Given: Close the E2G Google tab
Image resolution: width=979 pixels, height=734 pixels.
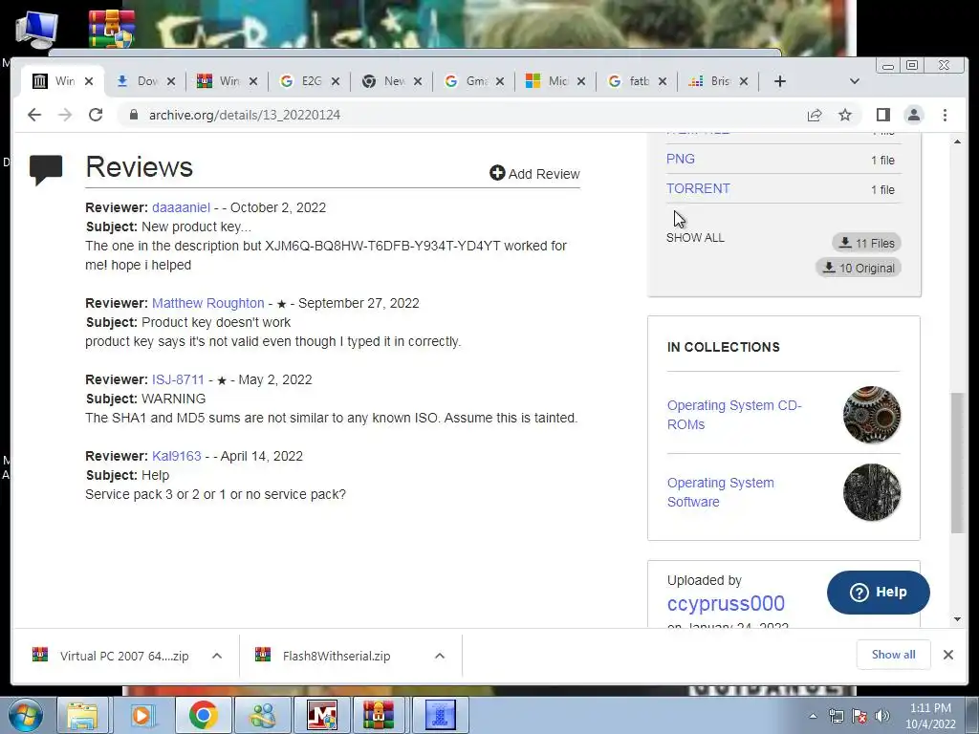Looking at the screenshot, I should pos(336,81).
